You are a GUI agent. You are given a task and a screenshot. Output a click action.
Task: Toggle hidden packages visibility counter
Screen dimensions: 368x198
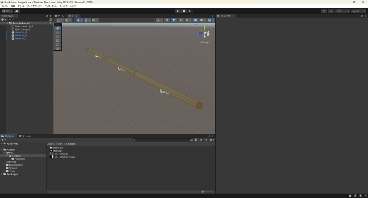click(x=212, y=140)
